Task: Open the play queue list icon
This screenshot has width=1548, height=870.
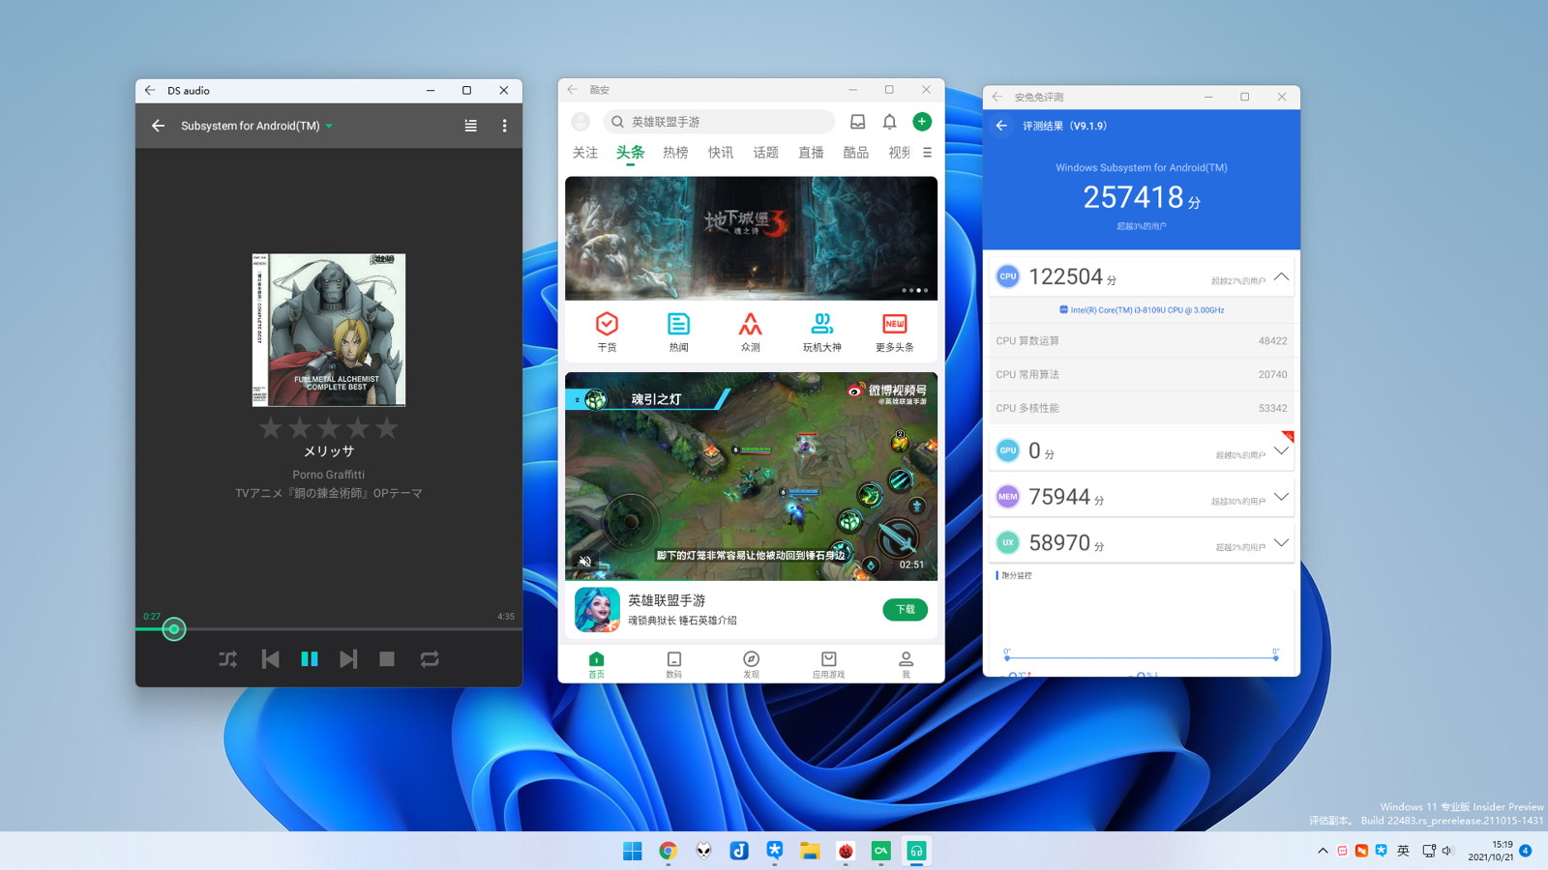Action: point(470,126)
